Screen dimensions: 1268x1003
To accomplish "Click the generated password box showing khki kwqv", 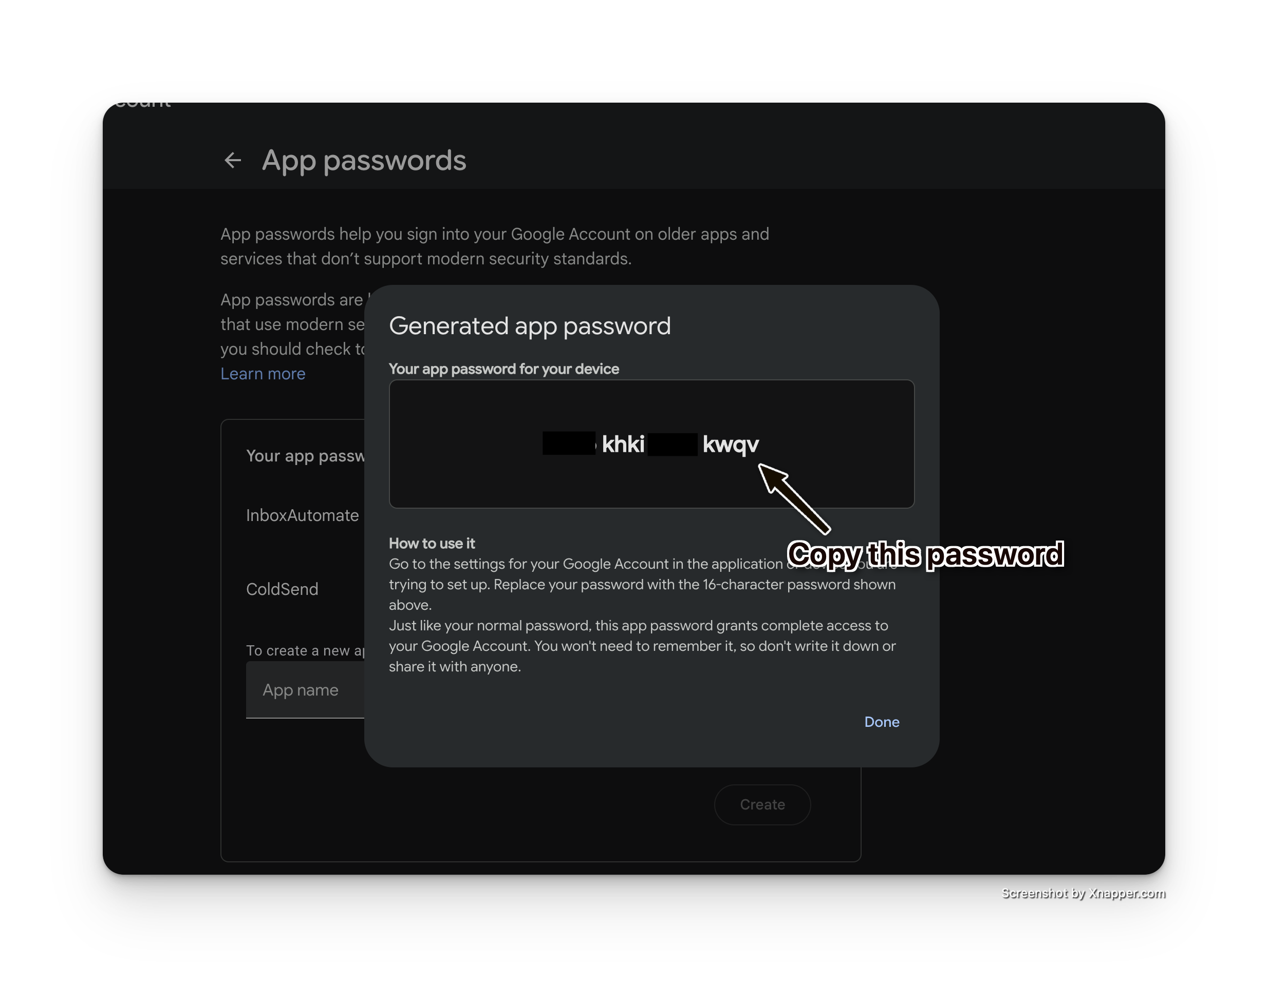I will tap(651, 444).
